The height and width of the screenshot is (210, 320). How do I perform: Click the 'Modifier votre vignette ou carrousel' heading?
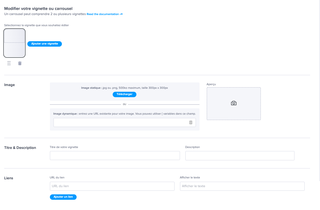pyautogui.click(x=38, y=9)
